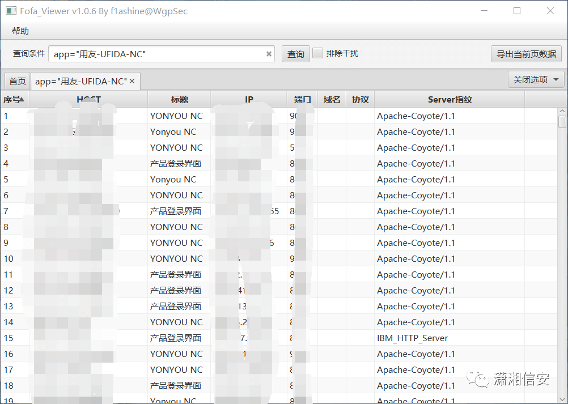Viewport: 568px width, 404px height.
Task: Sort by the IP column header
Action: (x=249, y=99)
